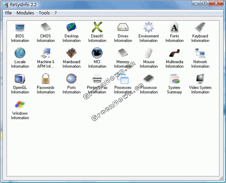Open the File menu
Screen dimensions: 226x183
(8, 13)
